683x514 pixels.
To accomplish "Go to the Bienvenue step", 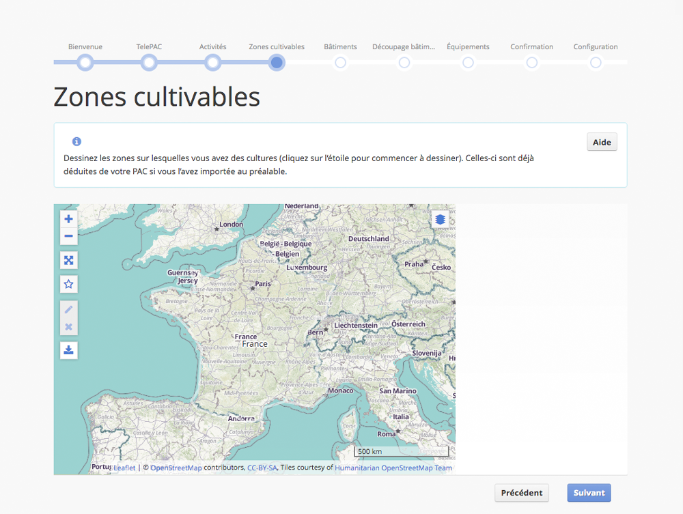I will (85, 63).
